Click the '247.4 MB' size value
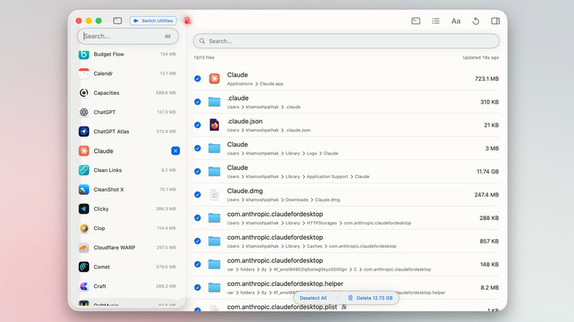The width and height of the screenshot is (574, 322). tap(486, 195)
